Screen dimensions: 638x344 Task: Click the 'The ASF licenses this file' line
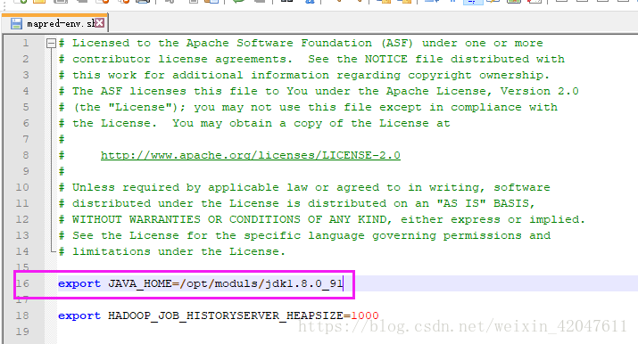pyautogui.click(x=319, y=91)
